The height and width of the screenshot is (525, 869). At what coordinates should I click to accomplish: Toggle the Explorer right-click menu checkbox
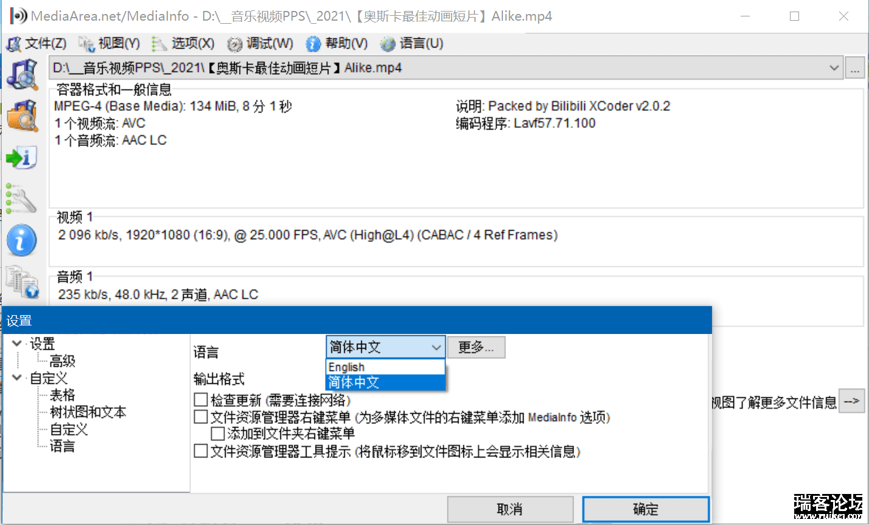tap(201, 417)
